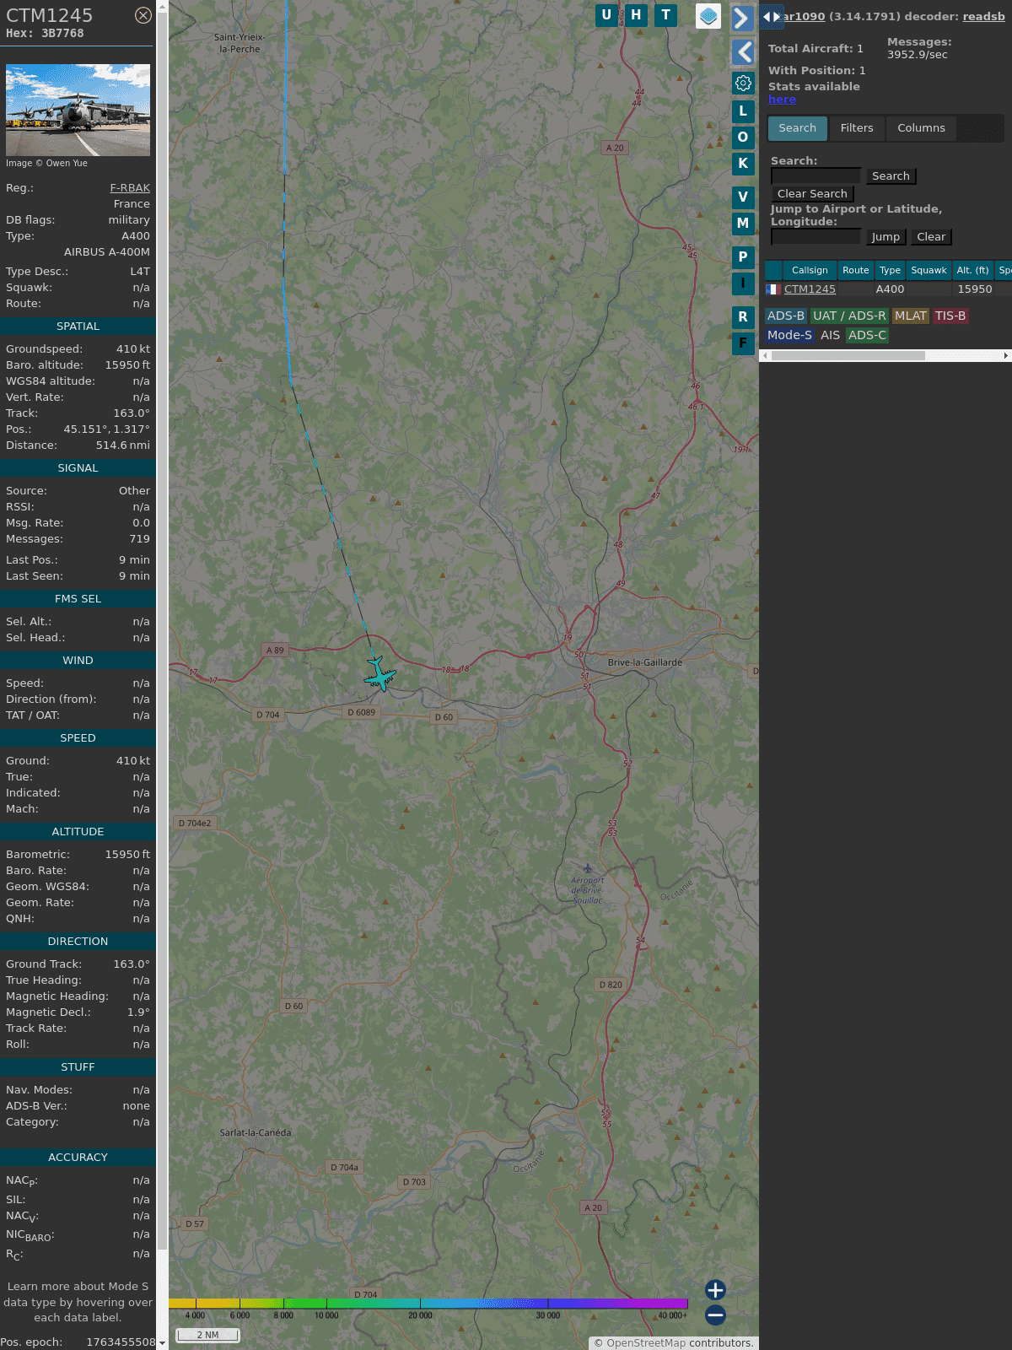The height and width of the screenshot is (1350, 1012).
Task: Open the Columns tab
Action: pyautogui.click(x=921, y=128)
